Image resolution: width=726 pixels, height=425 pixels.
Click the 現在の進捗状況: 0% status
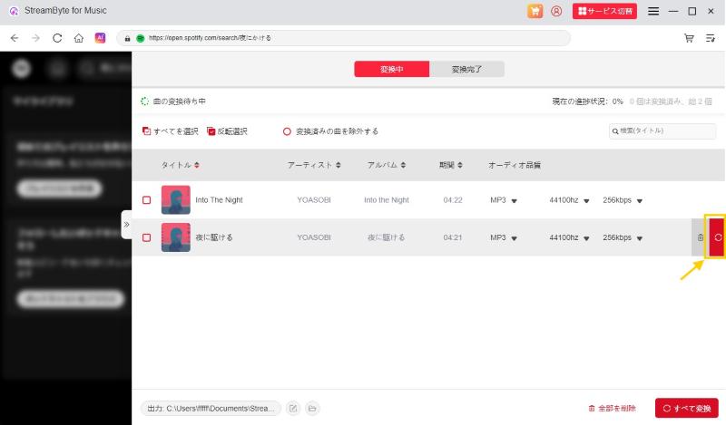click(x=587, y=101)
